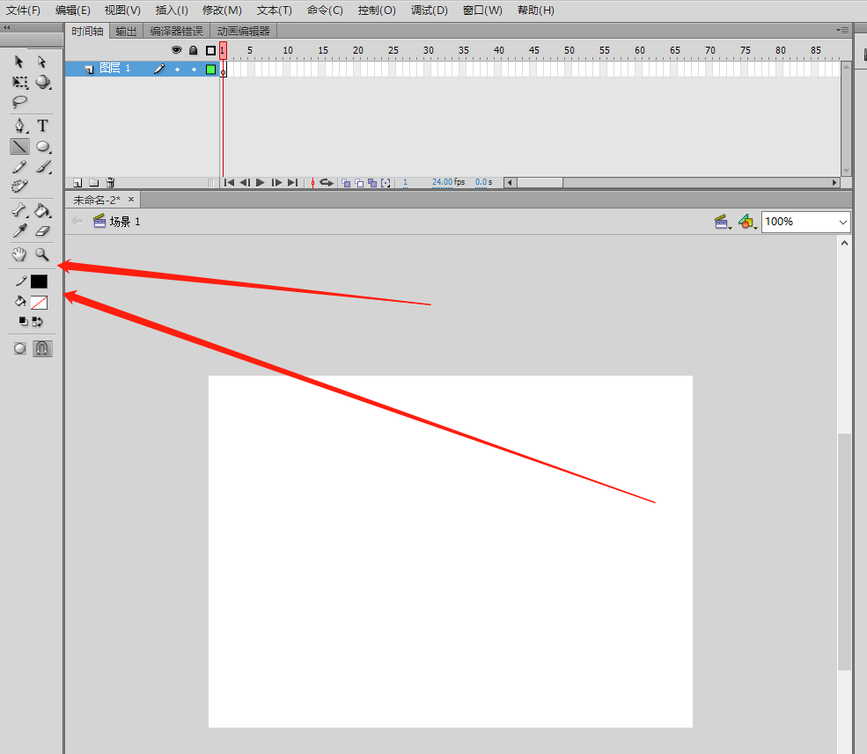Toggle outline mode for 图层 1
Viewport: 867px width, 754px height.
pyautogui.click(x=210, y=70)
